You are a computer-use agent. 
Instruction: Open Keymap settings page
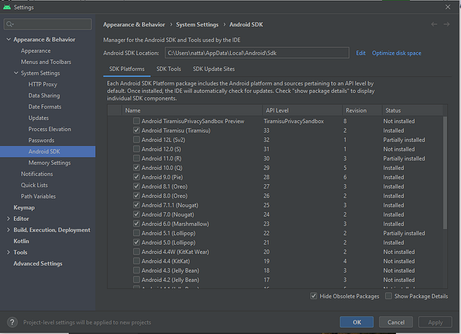(24, 208)
